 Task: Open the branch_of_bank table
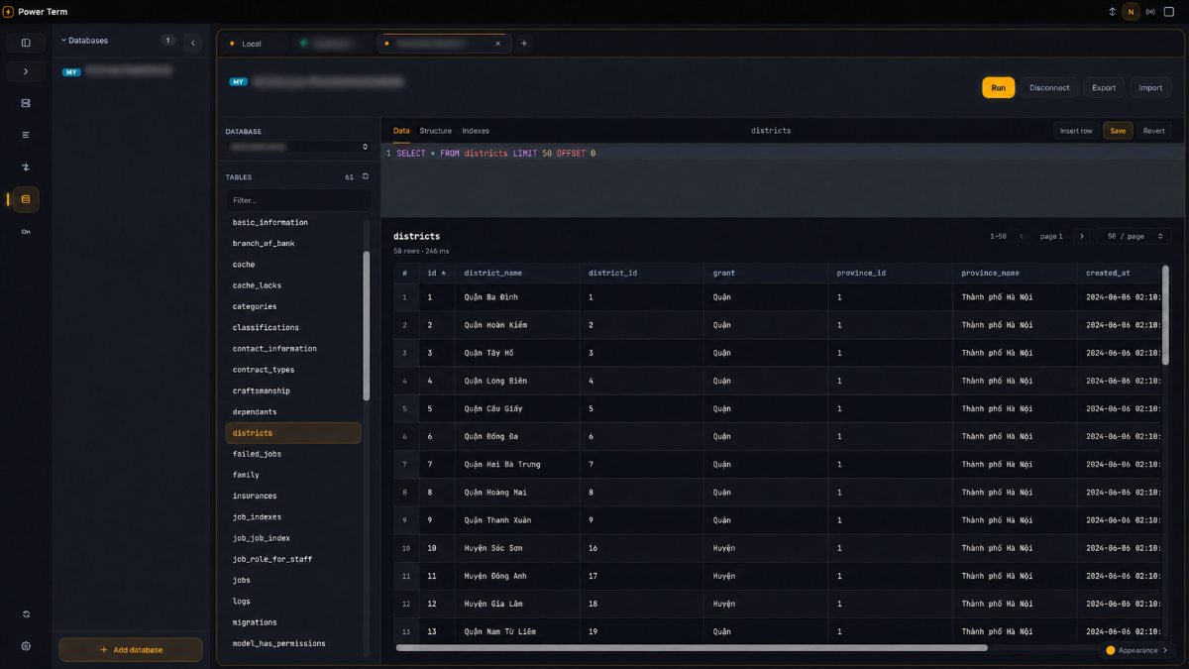293,243
